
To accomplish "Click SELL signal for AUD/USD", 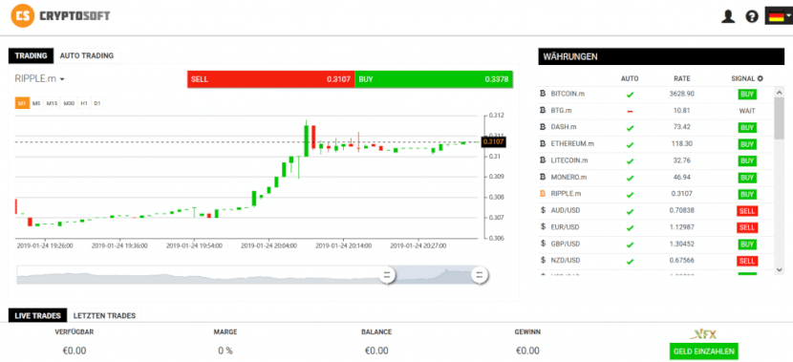I will click(747, 211).
